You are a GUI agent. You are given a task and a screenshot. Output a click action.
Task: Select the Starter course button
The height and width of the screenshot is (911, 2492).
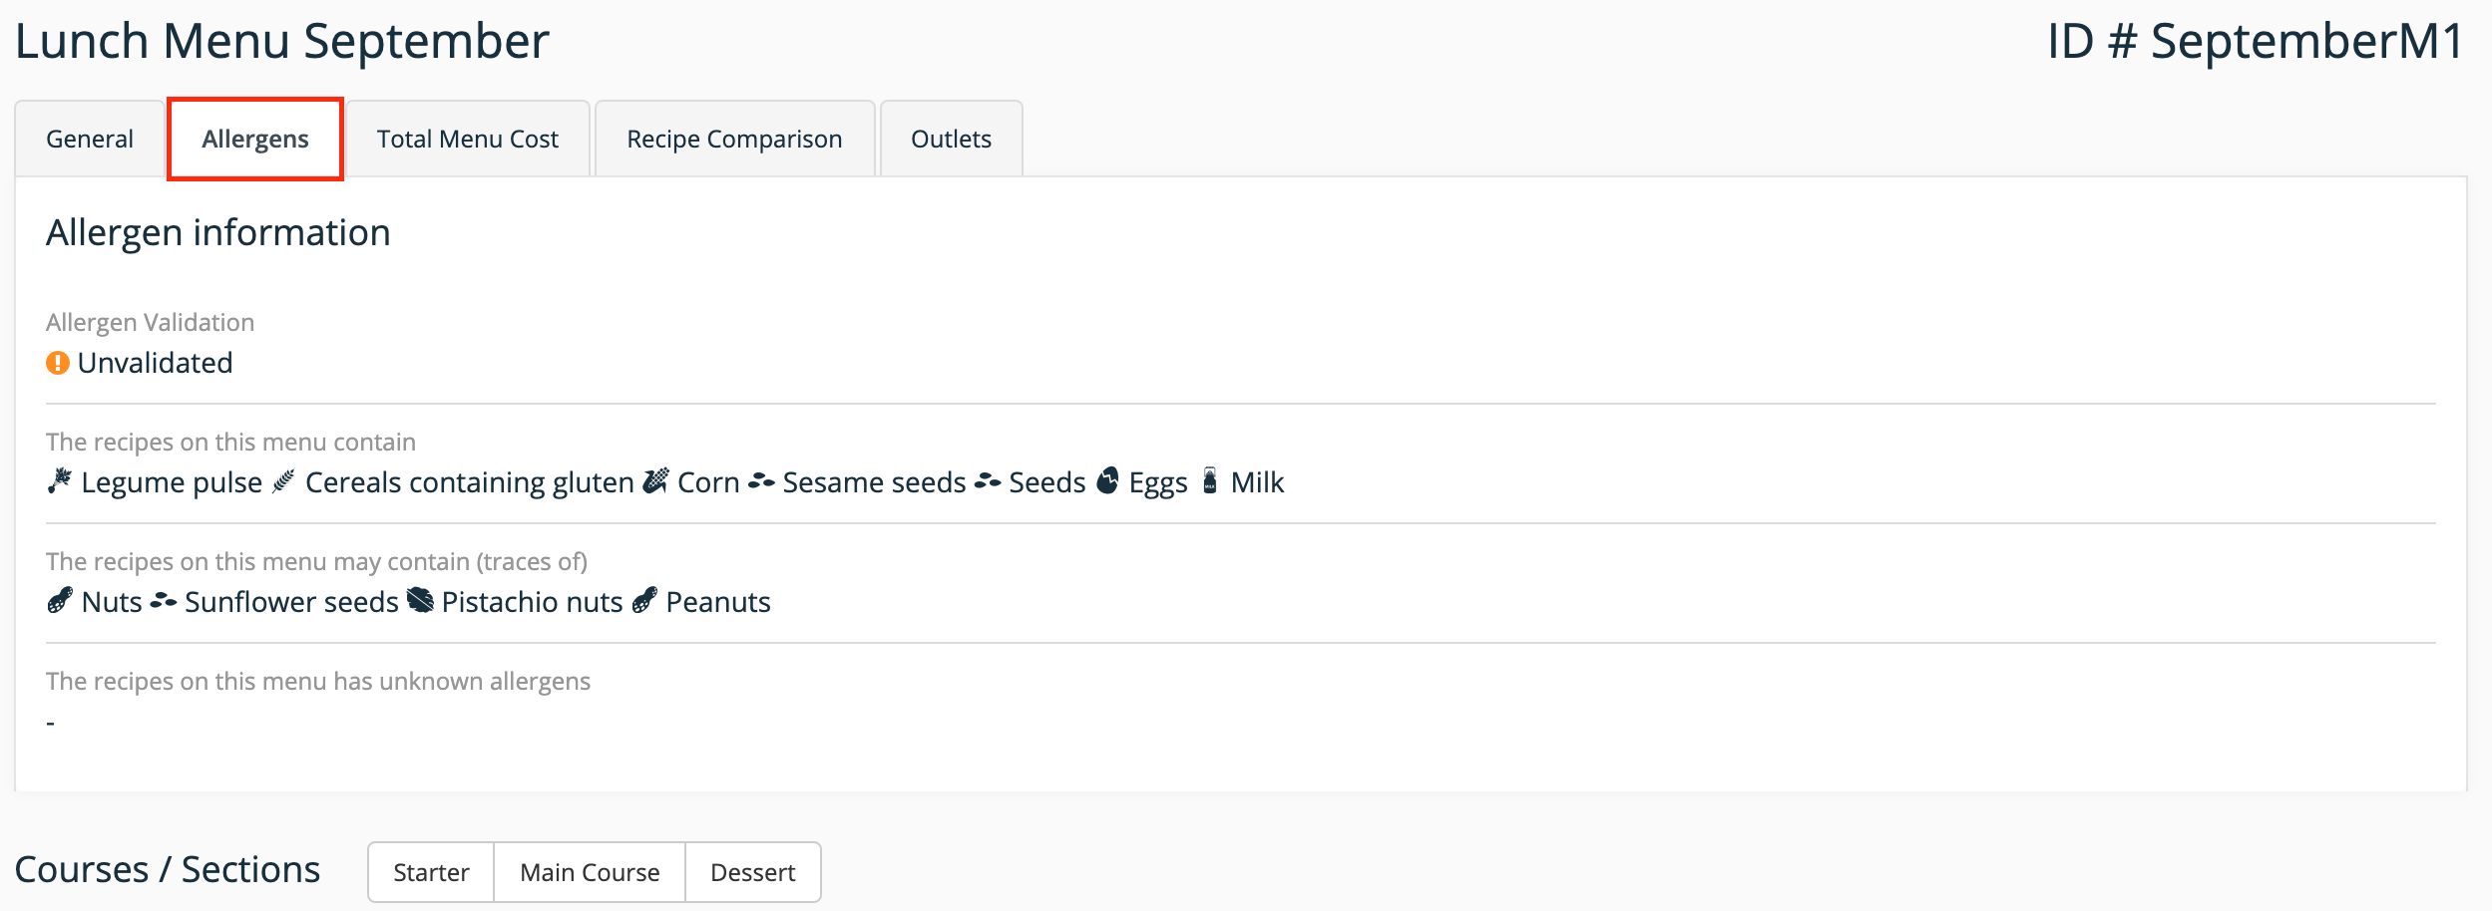point(431,872)
